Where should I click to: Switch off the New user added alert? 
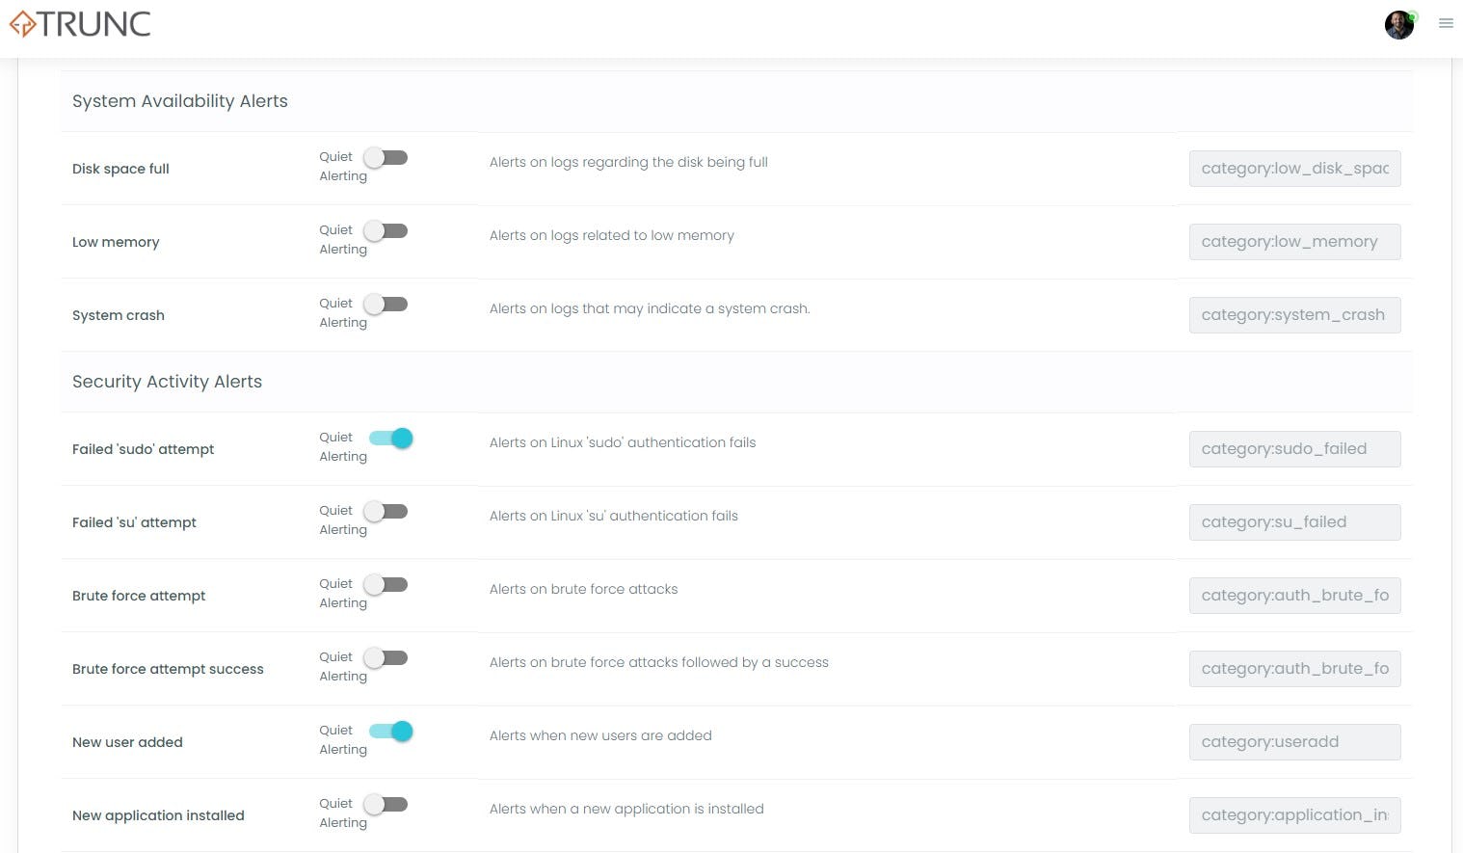point(389,731)
